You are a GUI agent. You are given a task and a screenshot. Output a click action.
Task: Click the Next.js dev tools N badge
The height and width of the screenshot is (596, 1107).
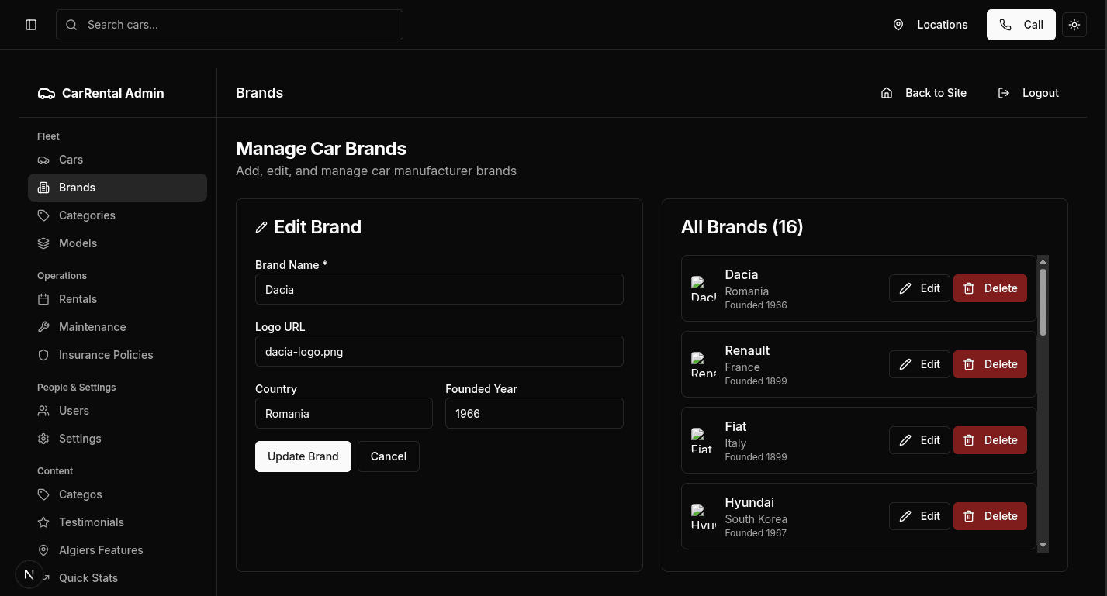point(29,574)
